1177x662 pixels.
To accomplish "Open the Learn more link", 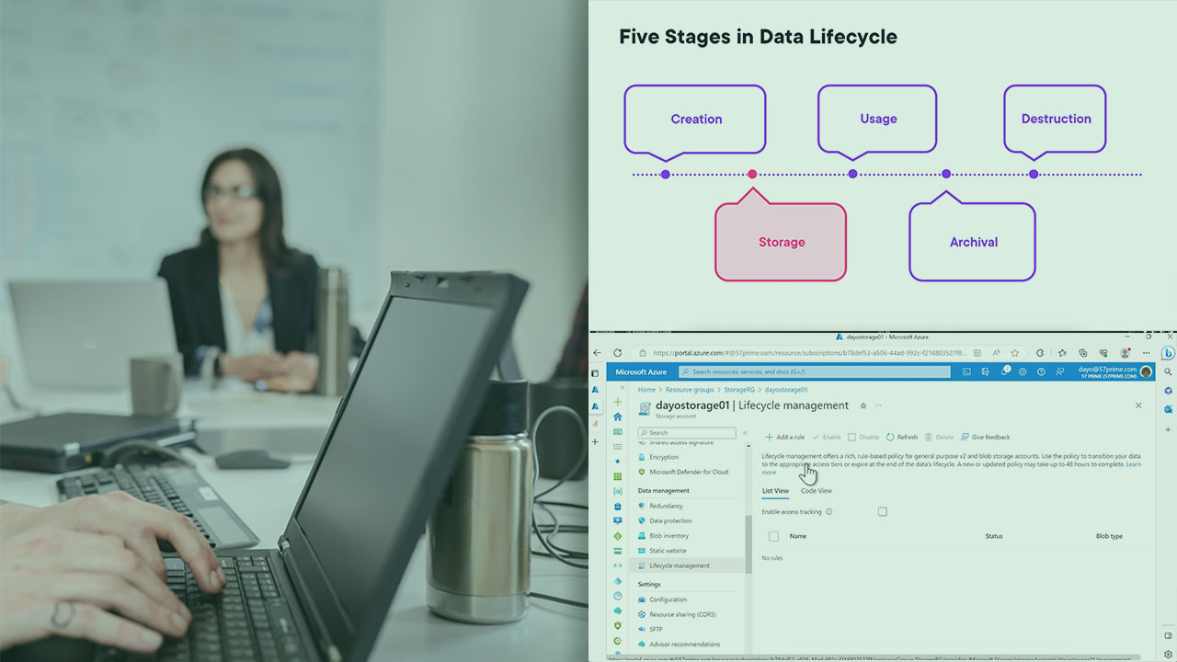I will (1134, 463).
